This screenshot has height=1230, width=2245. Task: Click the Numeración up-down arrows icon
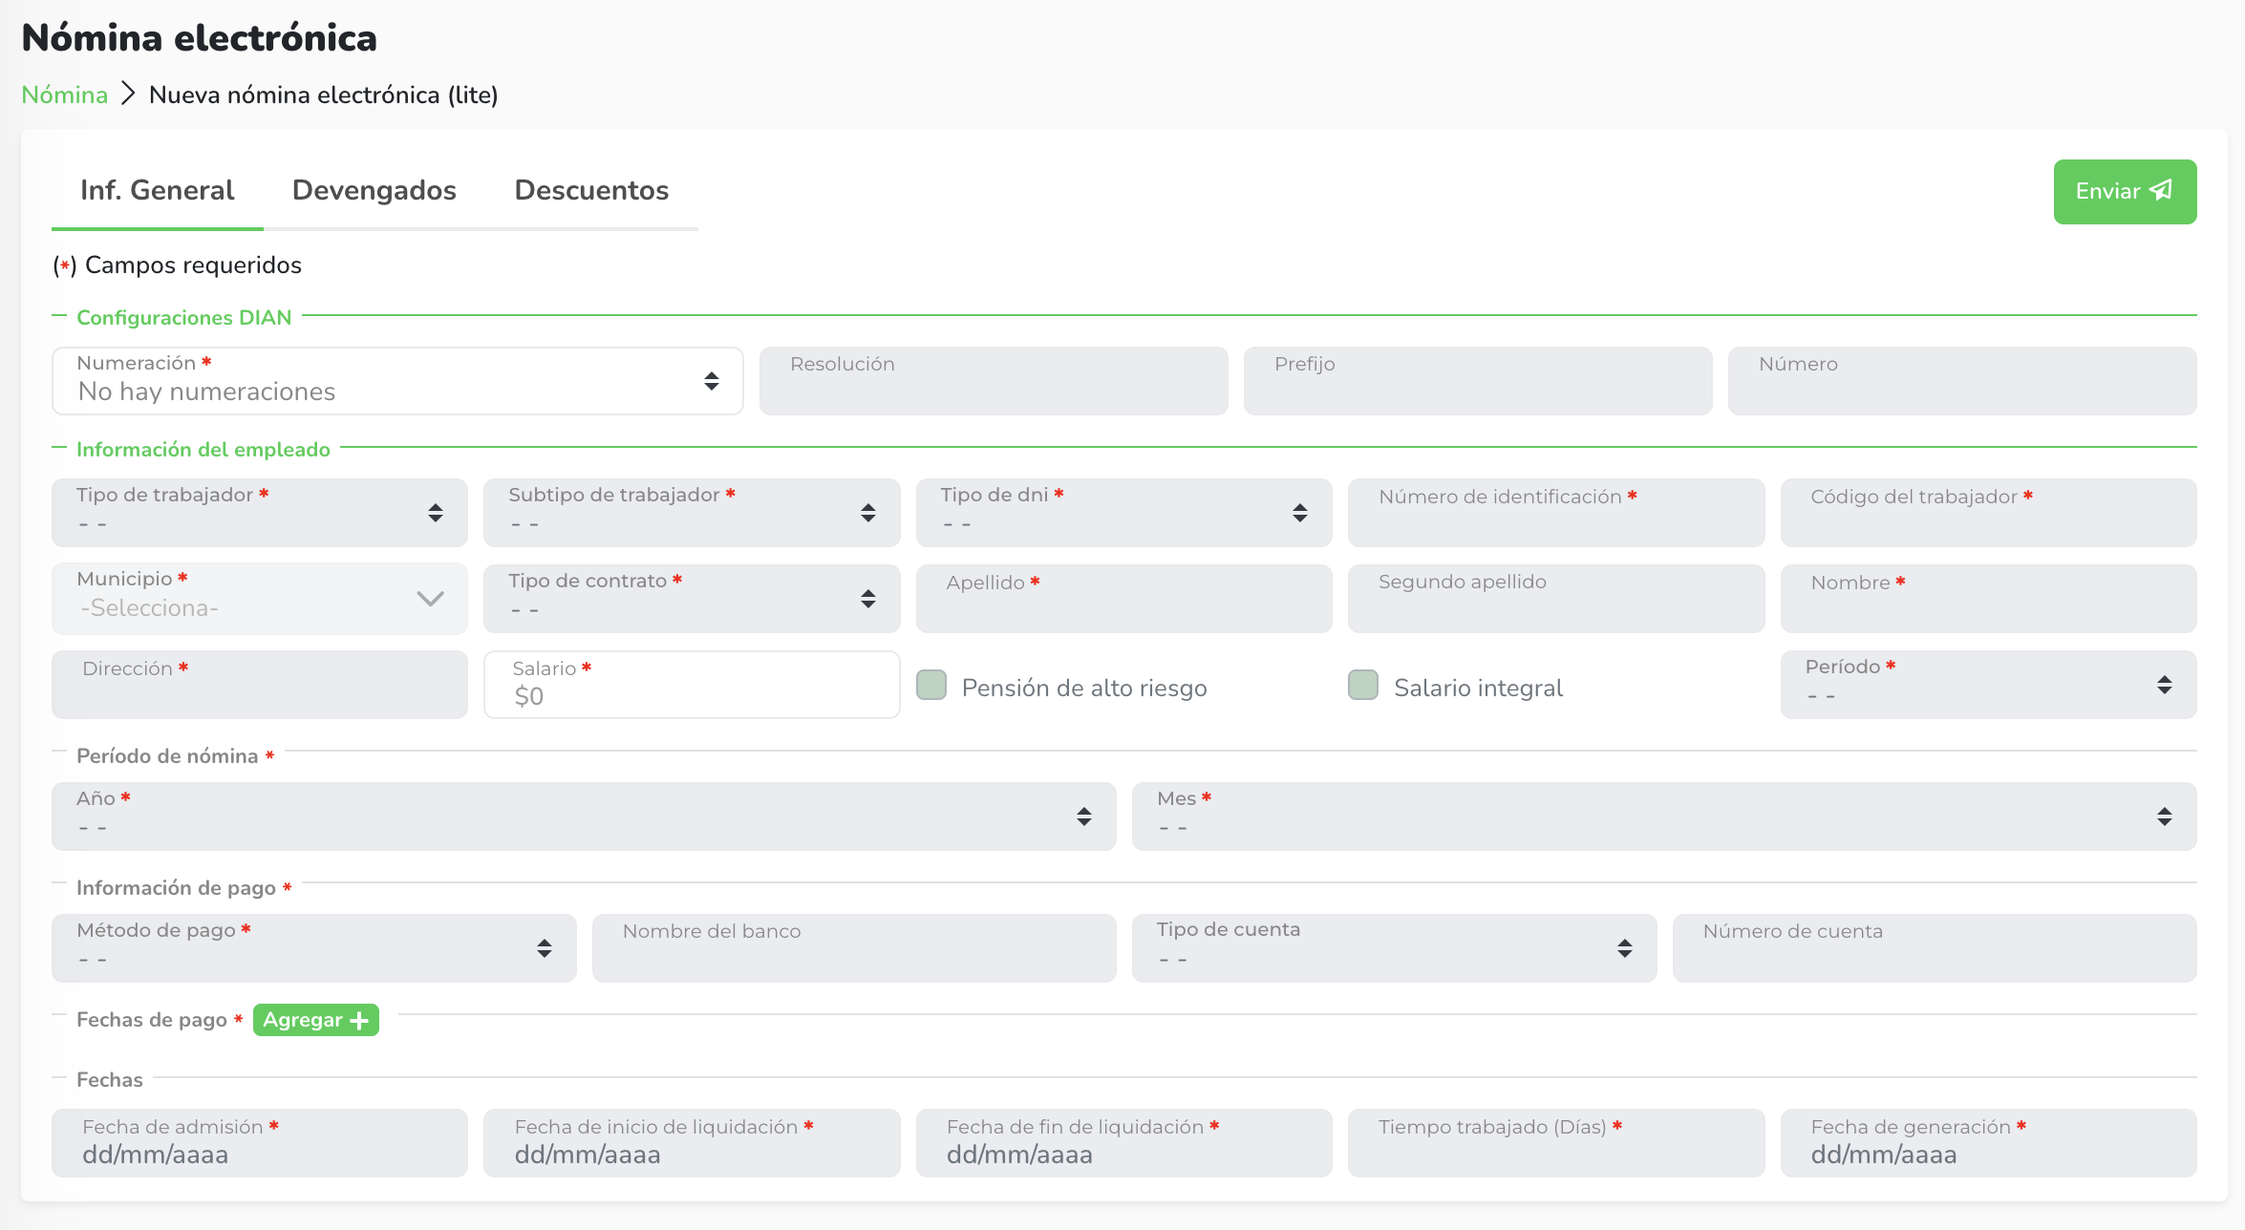pos(712,381)
